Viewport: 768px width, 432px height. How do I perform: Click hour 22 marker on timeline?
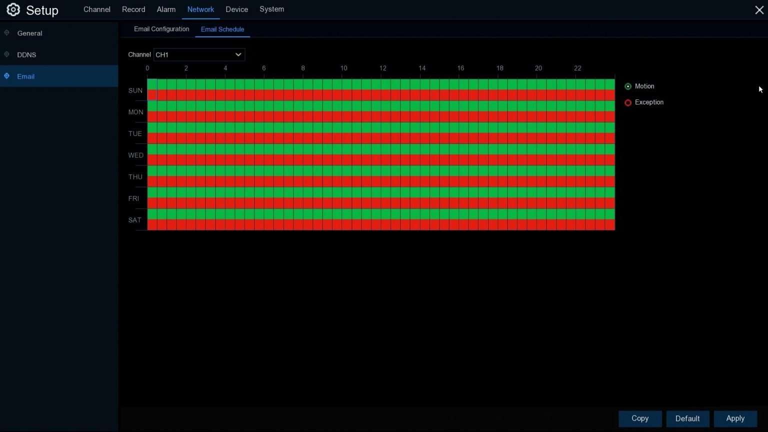pyautogui.click(x=577, y=68)
